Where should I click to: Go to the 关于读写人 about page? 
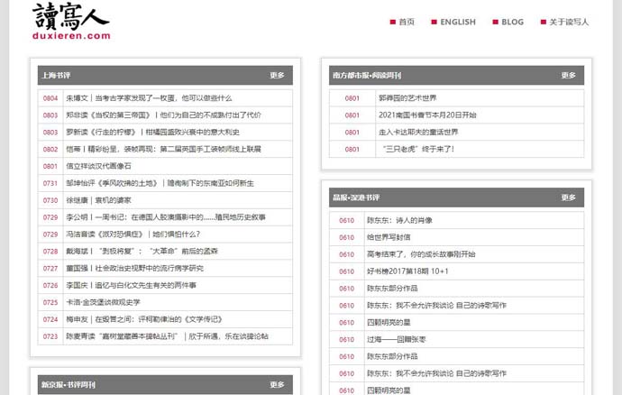568,23
